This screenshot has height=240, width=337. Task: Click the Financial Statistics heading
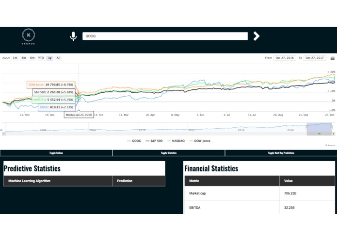click(211, 168)
